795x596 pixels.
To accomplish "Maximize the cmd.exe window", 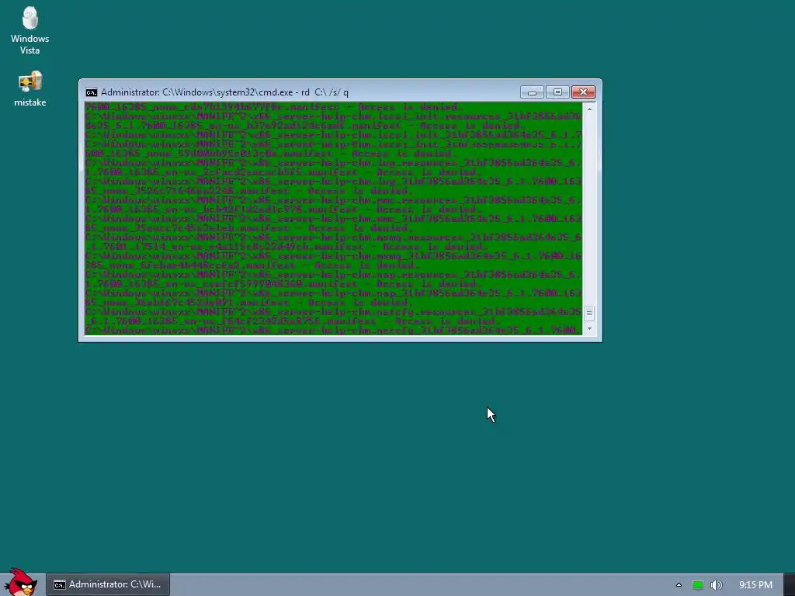I will (x=557, y=92).
